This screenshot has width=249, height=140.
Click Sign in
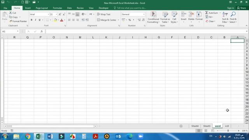coord(230,8)
